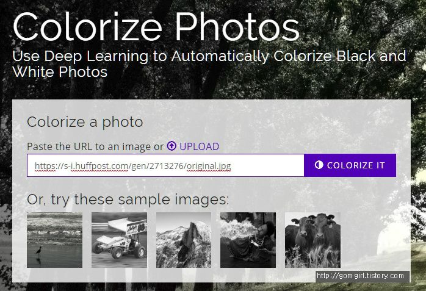Select the Half Dome mountain sample image
This screenshot has height=291, width=426.
point(184,240)
